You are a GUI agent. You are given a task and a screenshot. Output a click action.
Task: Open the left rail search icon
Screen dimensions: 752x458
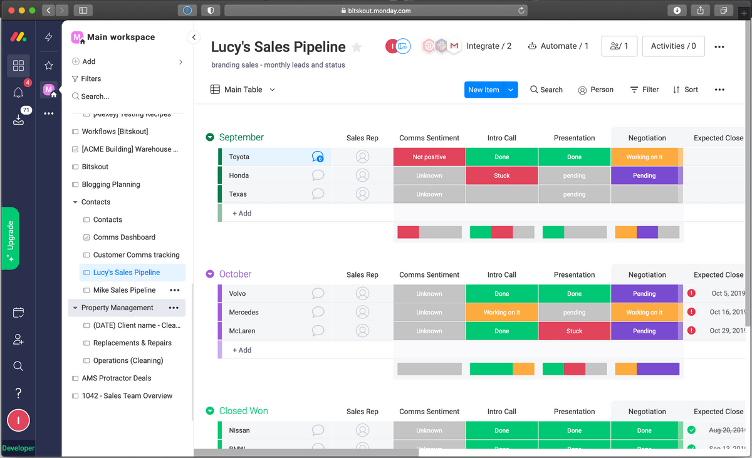(x=18, y=366)
